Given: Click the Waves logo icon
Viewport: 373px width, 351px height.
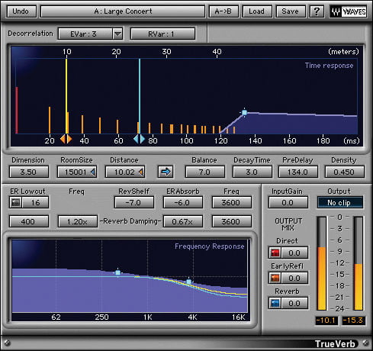Looking at the screenshot, I should point(348,11).
